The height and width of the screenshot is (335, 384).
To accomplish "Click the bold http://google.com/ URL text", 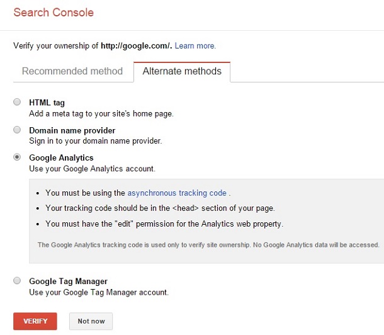I will [x=135, y=46].
